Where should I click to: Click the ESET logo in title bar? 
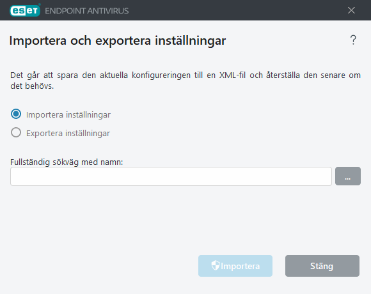pyautogui.click(x=25, y=10)
